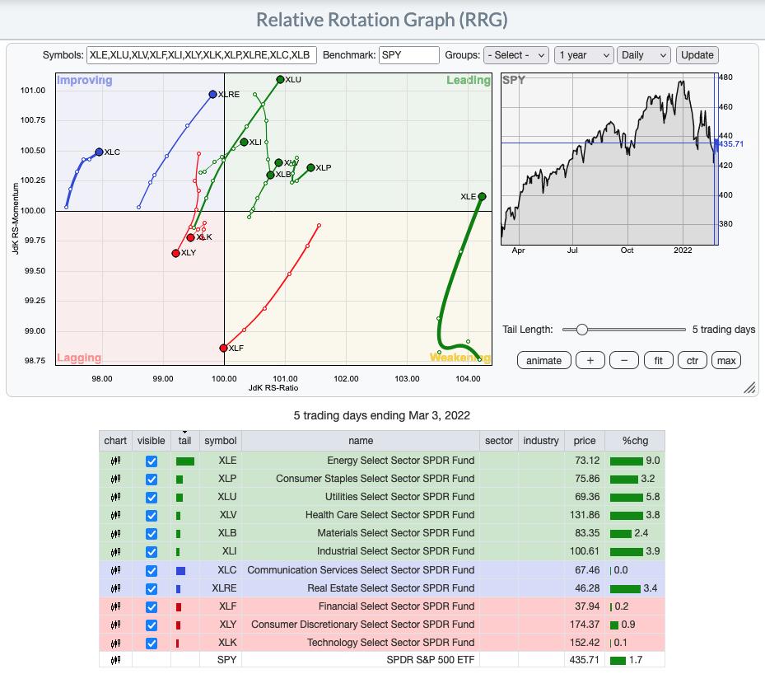Zoom in with the plus button
The height and width of the screenshot is (674, 765).
point(590,361)
